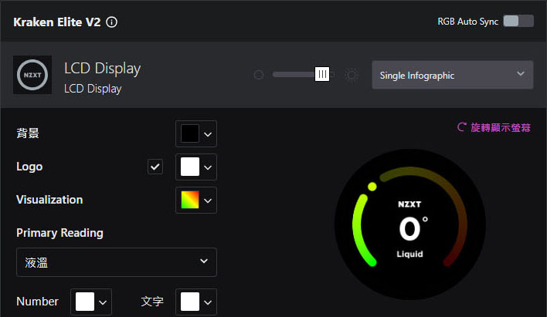Open the Primary Reading 液溫 dropdown
The image size is (547, 317).
coord(117,262)
